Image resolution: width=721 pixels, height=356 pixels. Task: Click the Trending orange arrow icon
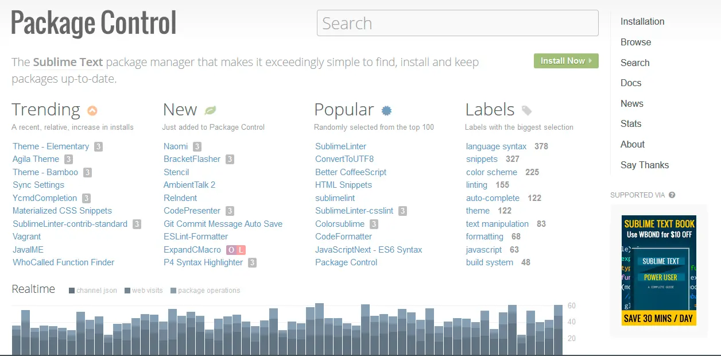click(x=92, y=110)
